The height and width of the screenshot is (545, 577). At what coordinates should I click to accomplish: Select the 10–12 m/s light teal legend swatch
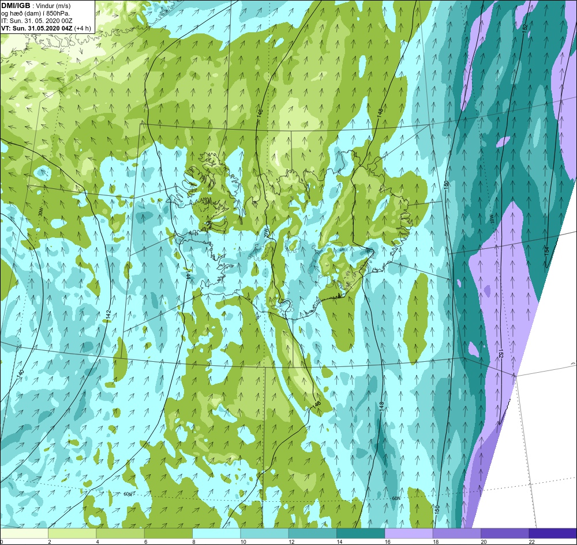[265, 533]
